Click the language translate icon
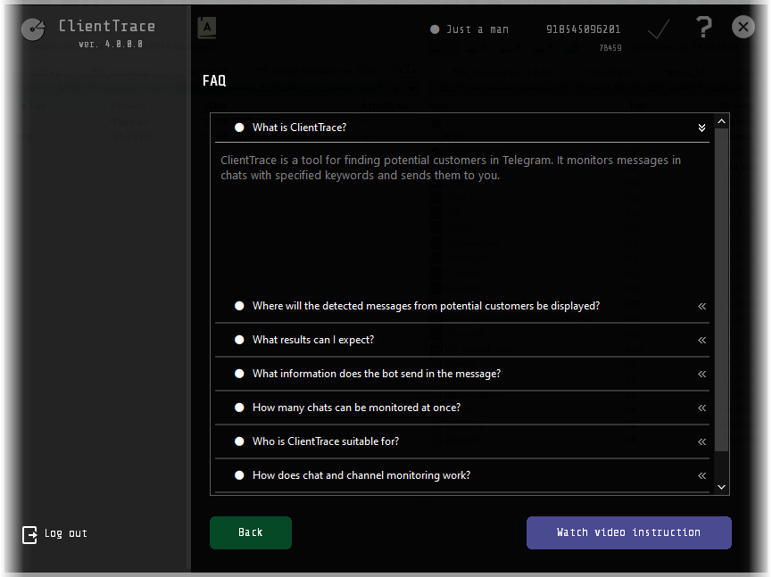This screenshot has width=772, height=577. (x=207, y=28)
